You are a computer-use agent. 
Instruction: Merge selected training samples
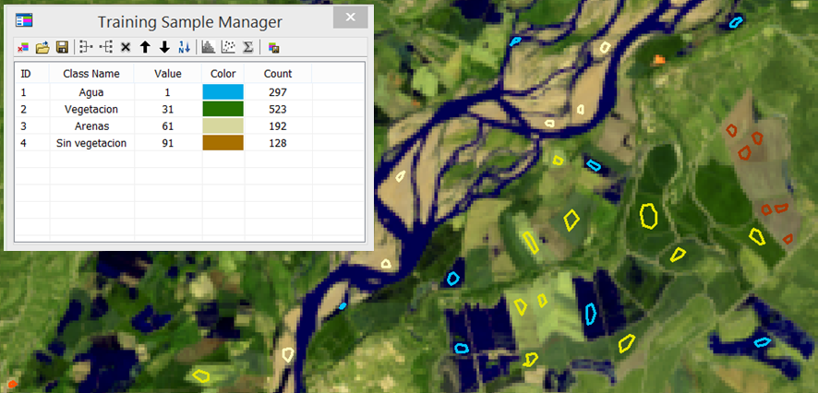[86, 47]
